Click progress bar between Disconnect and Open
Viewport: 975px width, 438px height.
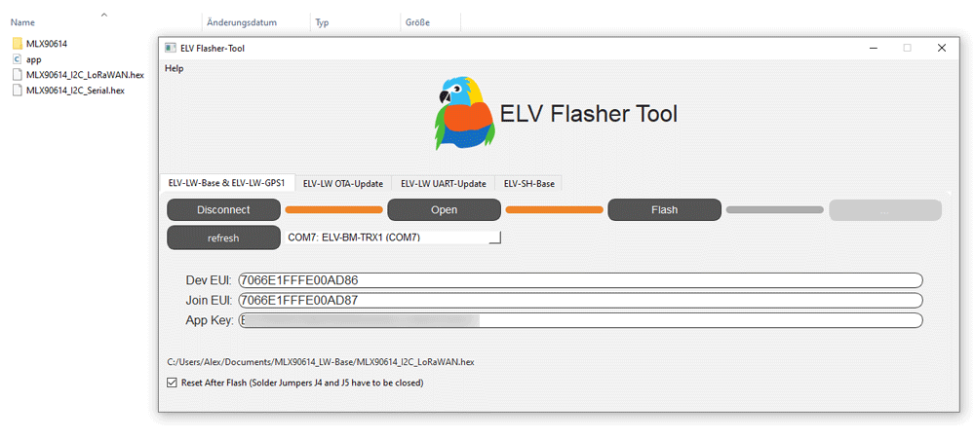pos(333,209)
